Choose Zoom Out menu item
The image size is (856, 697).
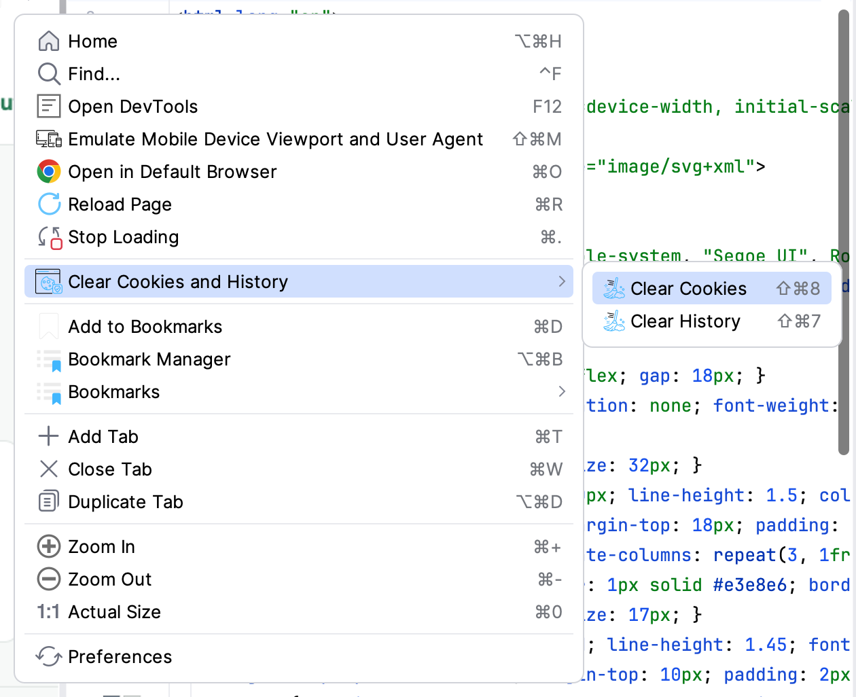coord(299,579)
